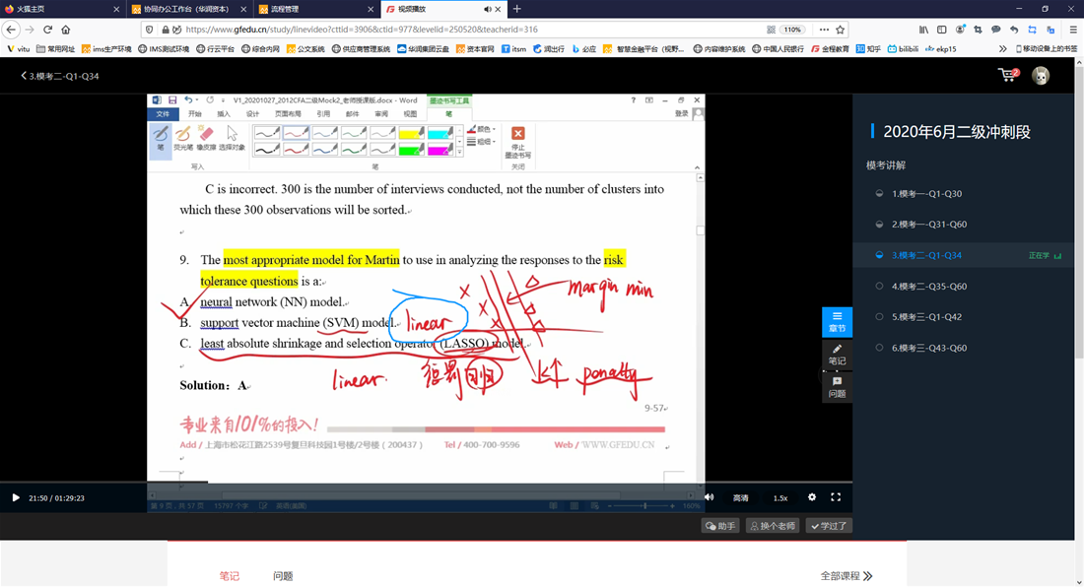1084x587 pixels.
Task: Click the select objects cursor tool
Action: (232, 138)
